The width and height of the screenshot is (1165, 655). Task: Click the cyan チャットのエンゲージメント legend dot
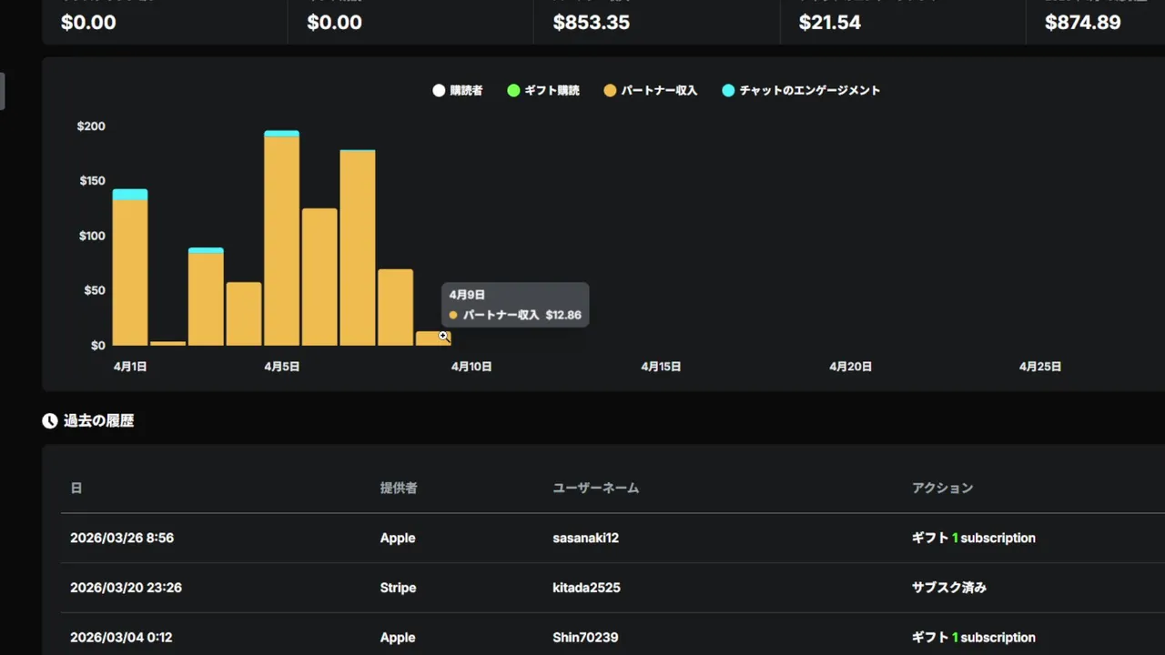click(x=728, y=90)
